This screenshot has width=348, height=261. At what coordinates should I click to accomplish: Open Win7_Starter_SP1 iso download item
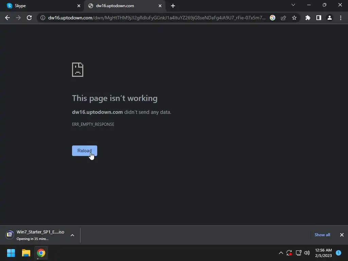coord(35,235)
